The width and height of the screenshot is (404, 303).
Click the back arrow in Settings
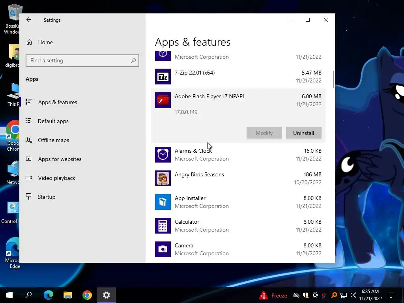28,20
